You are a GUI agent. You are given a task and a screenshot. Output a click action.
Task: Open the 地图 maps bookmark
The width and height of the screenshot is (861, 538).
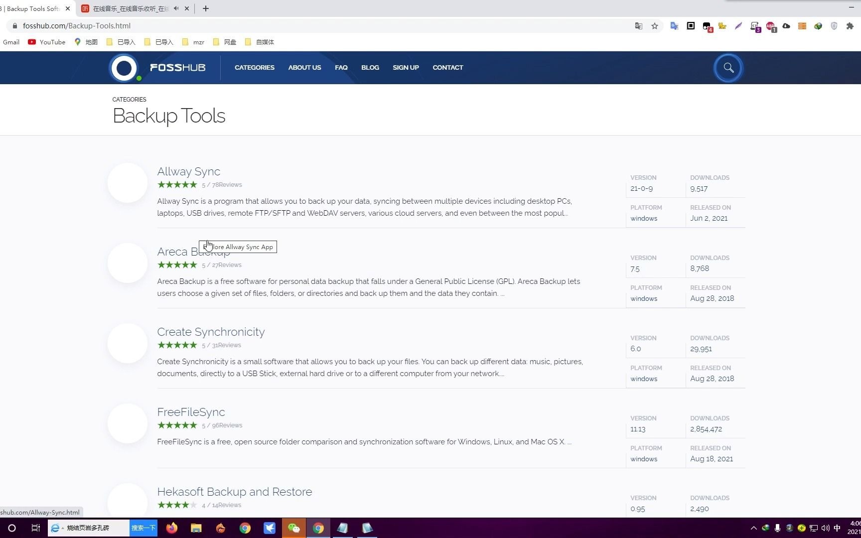coord(86,42)
